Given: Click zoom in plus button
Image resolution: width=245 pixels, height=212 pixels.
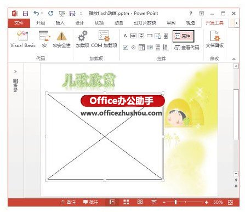Looking at the screenshot, I should pos(207,202).
